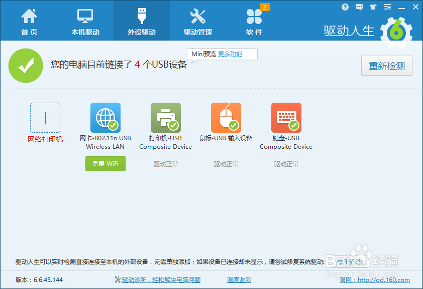Viewport: 423px width, 289px height.
Task: Click the Mini预览 label
Action: click(x=203, y=54)
